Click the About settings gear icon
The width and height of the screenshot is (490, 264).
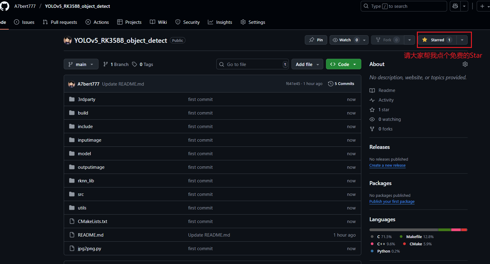[465, 64]
